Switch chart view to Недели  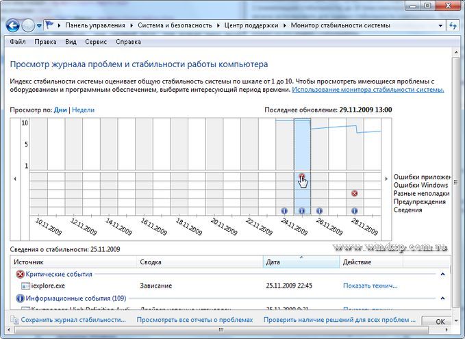coord(83,110)
